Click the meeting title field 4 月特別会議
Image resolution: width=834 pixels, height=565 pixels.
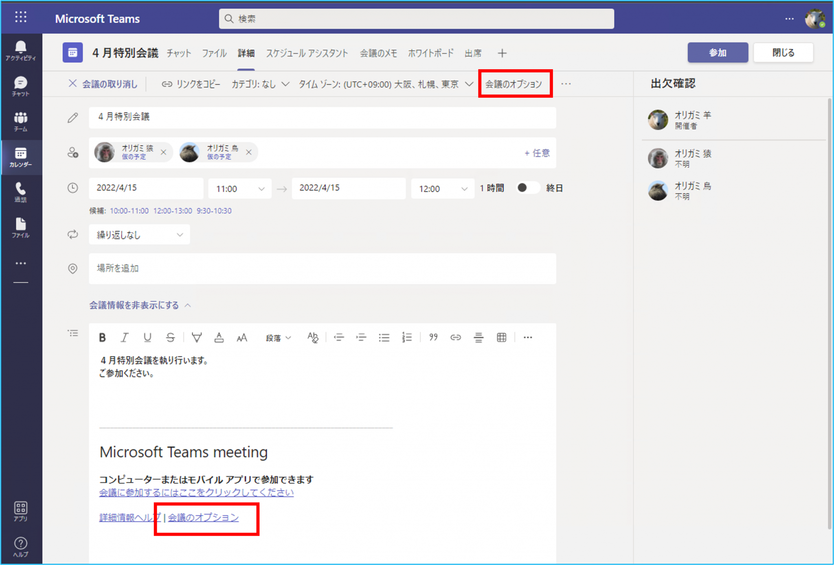point(322,117)
